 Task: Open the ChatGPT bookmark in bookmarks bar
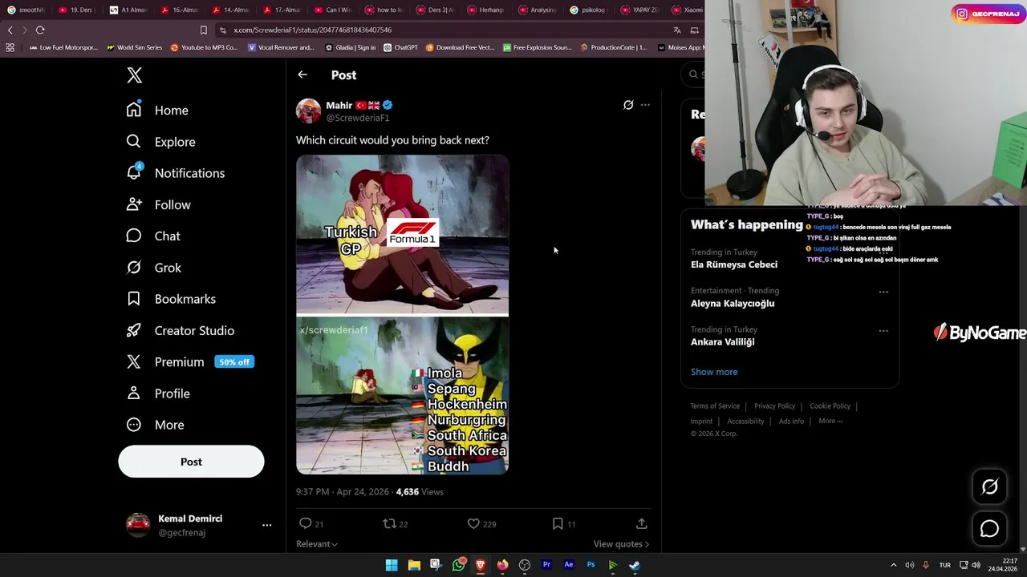(x=400, y=47)
